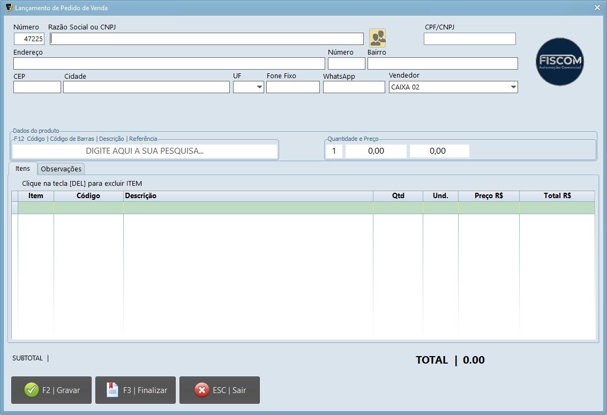
Task: Select the highlighted green first item row
Action: [305, 208]
